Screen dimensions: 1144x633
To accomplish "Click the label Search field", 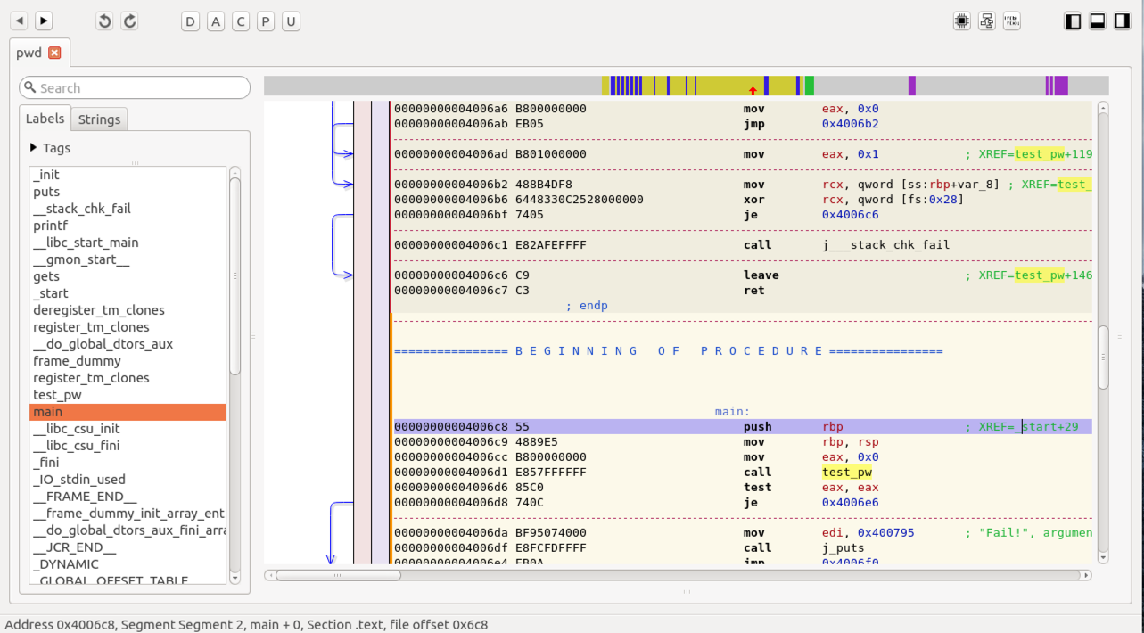I will click(x=135, y=87).
